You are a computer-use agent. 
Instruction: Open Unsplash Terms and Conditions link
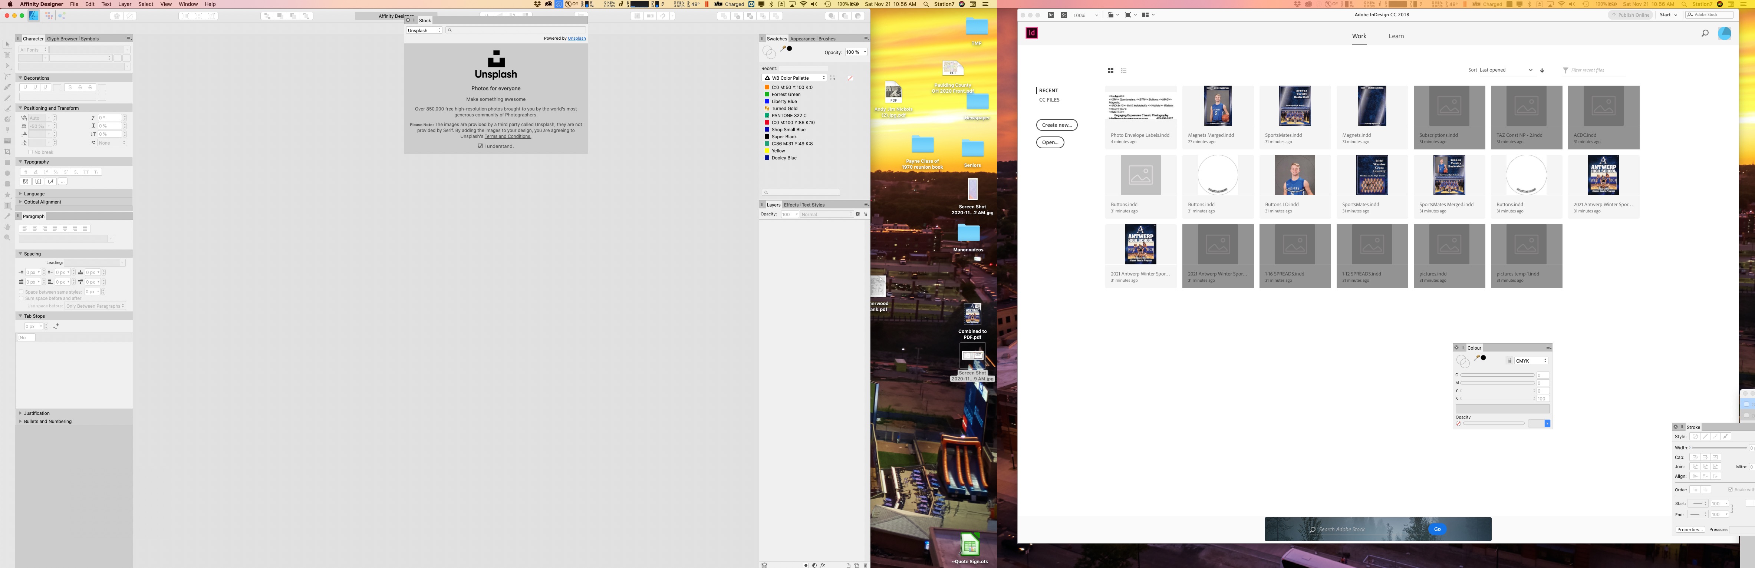click(508, 136)
